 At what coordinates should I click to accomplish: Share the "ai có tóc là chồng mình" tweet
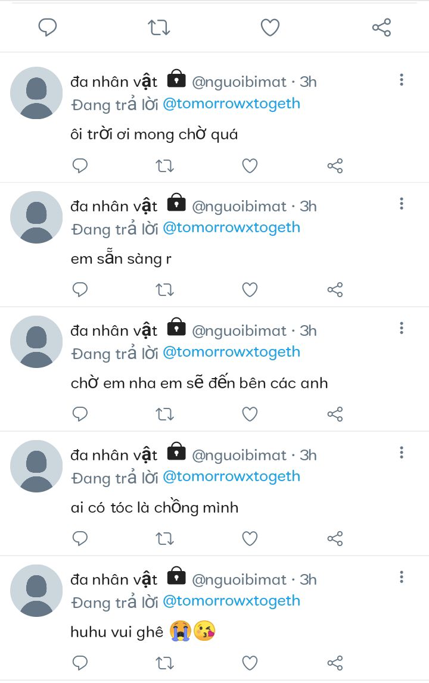tap(335, 539)
